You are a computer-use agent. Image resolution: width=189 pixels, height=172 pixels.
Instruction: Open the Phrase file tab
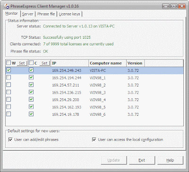(x=46, y=14)
